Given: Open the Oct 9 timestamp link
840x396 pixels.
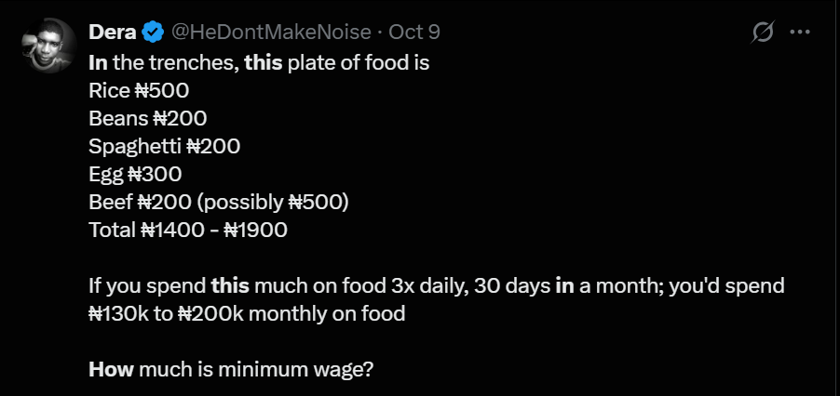Looking at the screenshot, I should coord(414,33).
